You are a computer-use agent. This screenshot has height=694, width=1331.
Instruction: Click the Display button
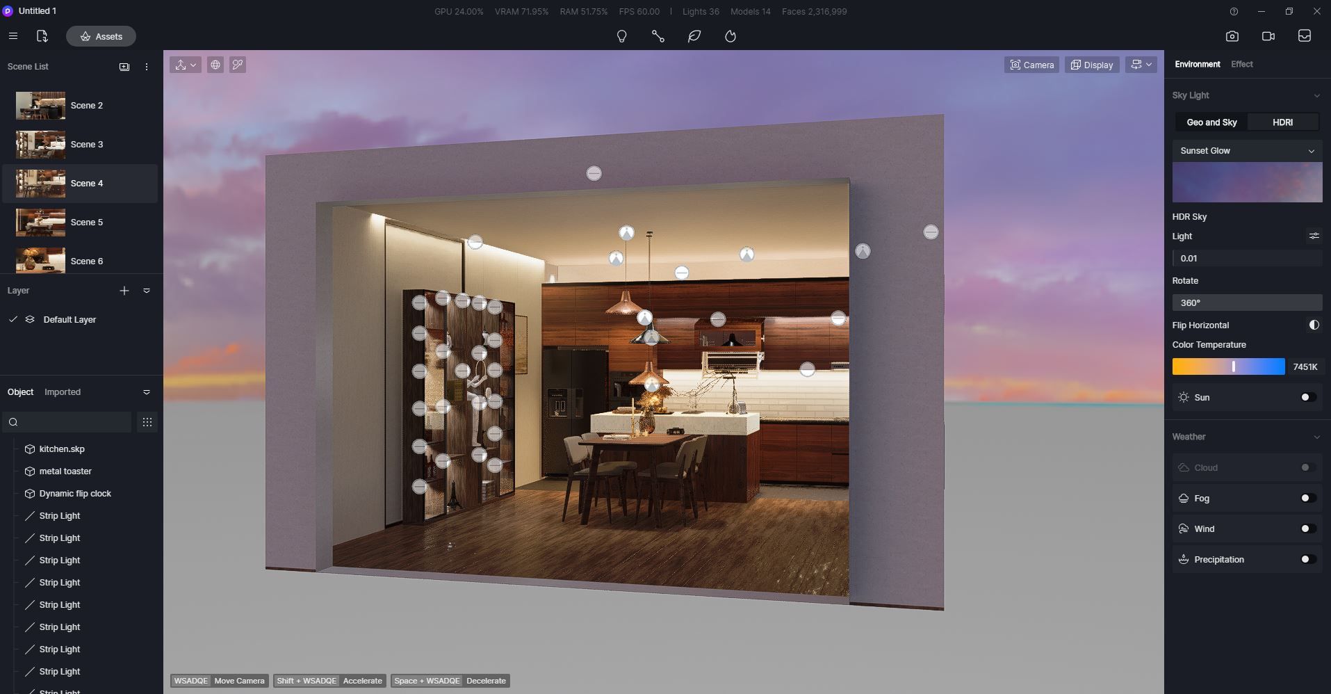[x=1091, y=65]
